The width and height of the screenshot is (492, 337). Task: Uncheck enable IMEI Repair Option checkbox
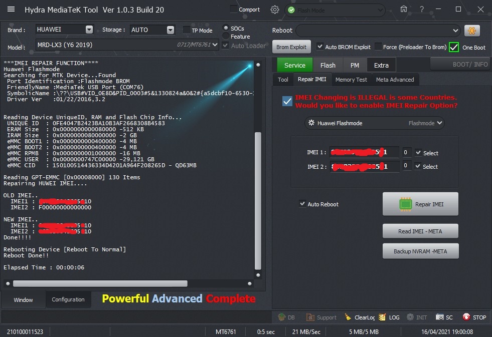click(x=287, y=101)
